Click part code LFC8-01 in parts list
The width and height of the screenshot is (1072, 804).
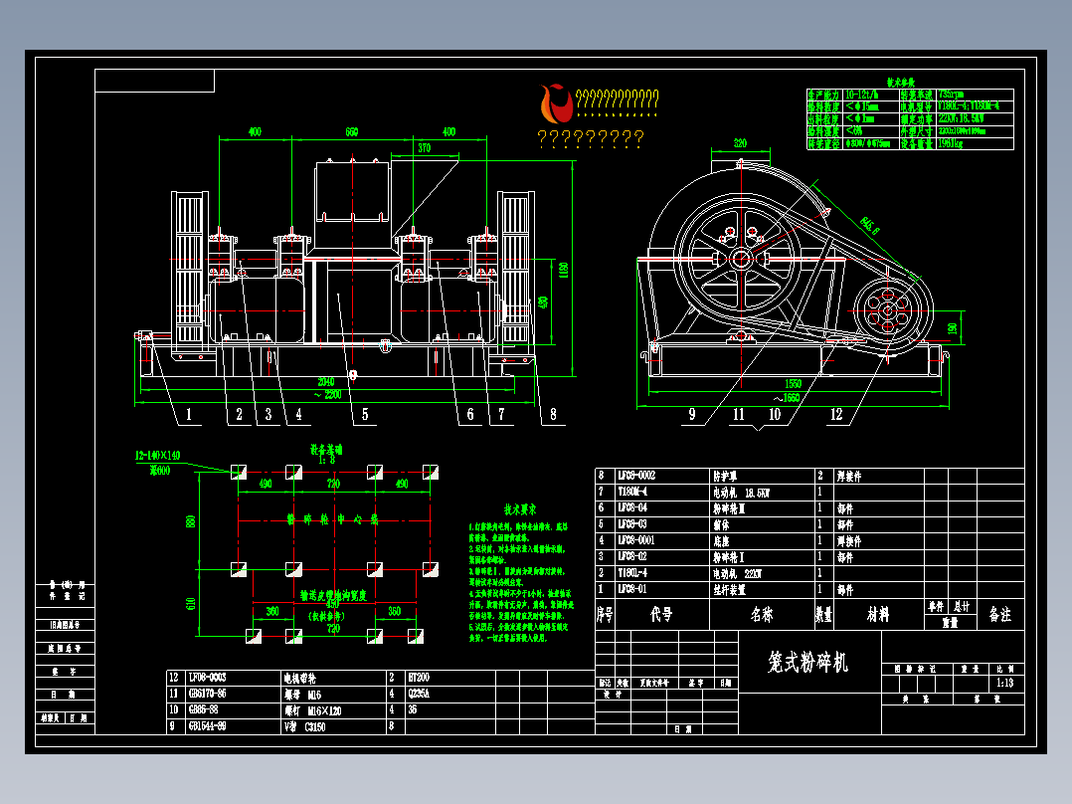(x=632, y=588)
